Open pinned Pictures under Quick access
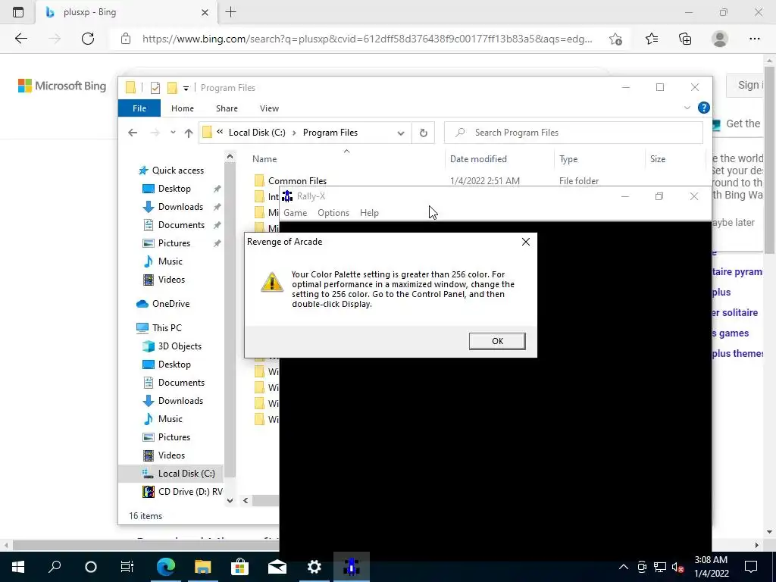 tap(174, 243)
